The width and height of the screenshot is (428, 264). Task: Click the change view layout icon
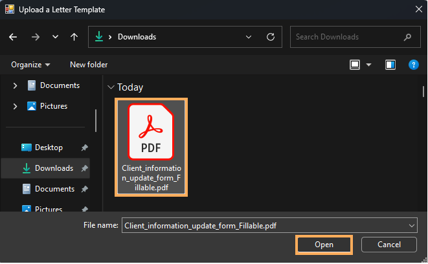(x=355, y=65)
